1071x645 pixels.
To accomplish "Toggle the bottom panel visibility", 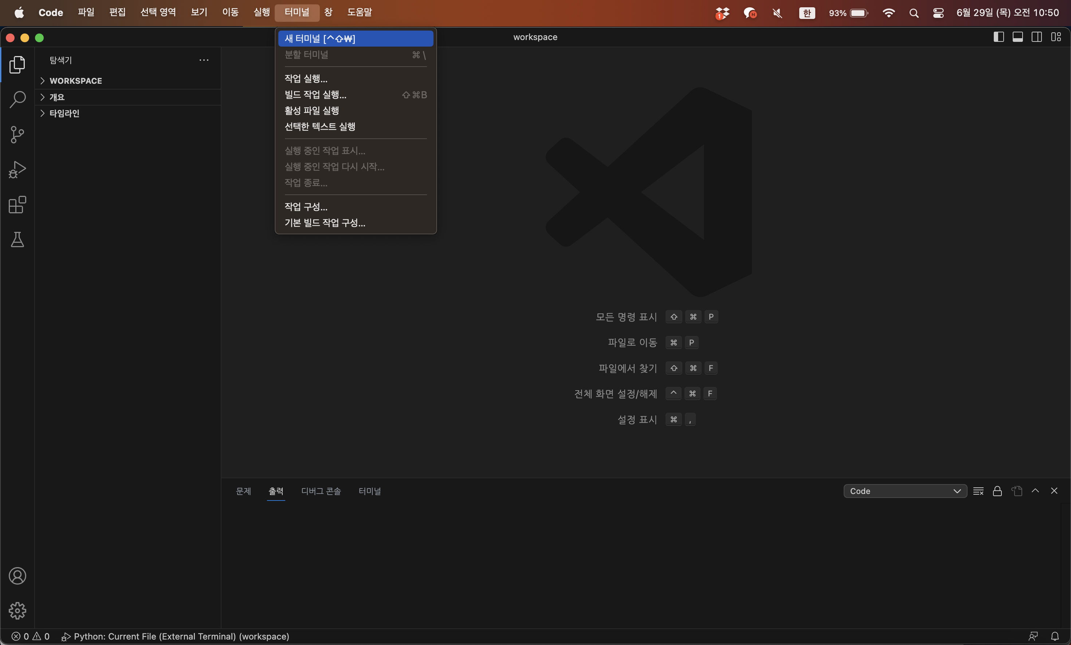I will 1017,37.
